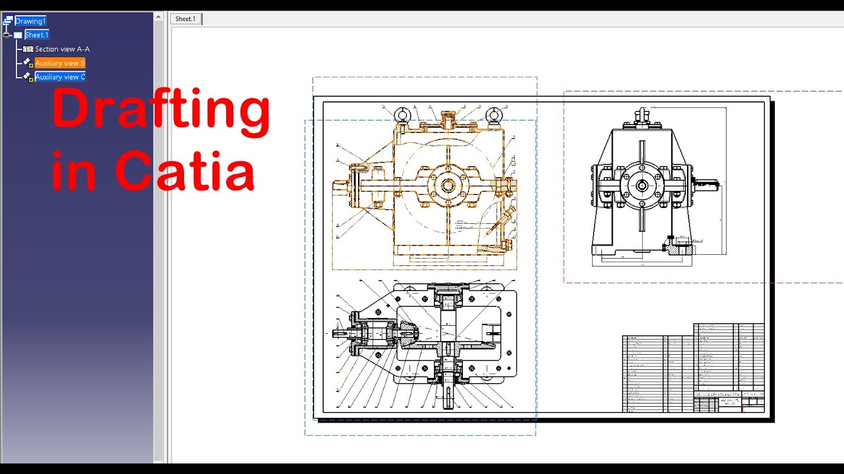Click the Sheet.1 sheet icon in tree
844x474 pixels.
click(18, 35)
